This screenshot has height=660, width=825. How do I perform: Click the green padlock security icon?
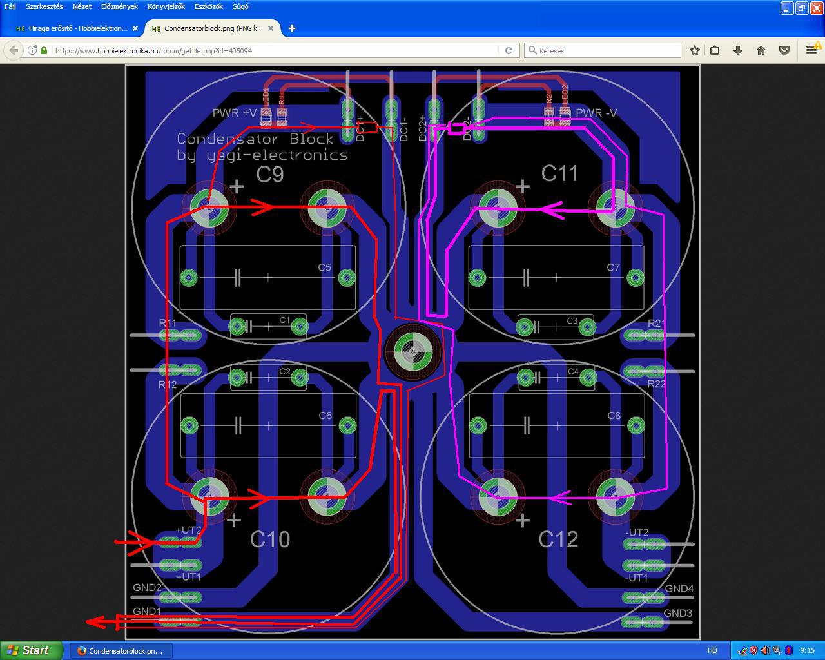tap(44, 50)
